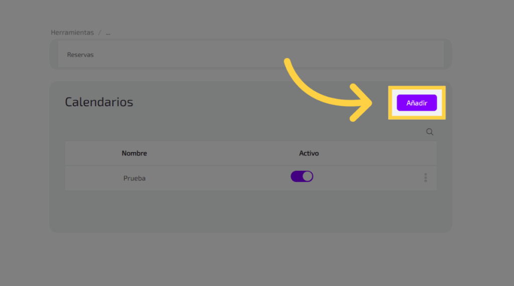514x286 pixels.
Task: Go to Herramientas in the breadcrumb
Action: click(x=72, y=33)
